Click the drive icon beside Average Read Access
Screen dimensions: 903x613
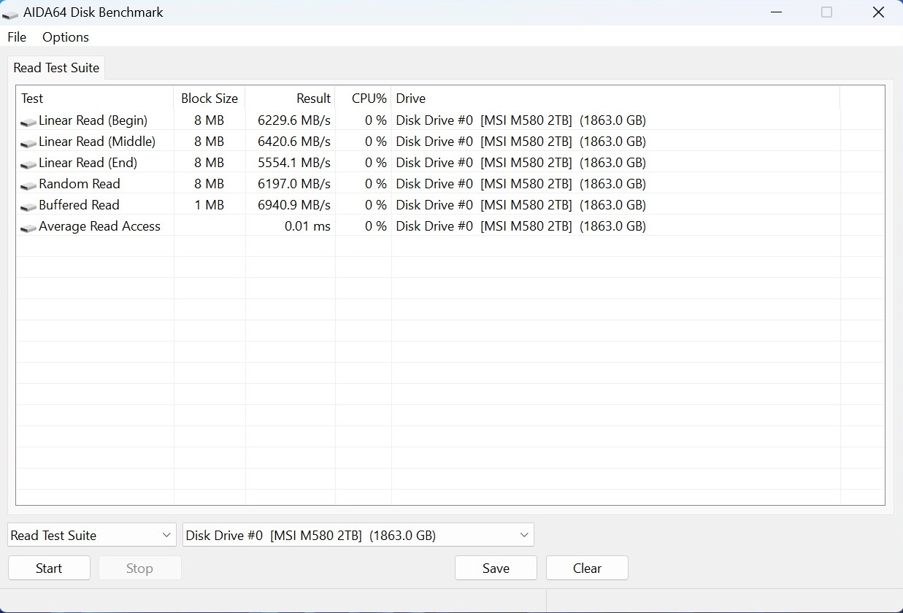click(28, 228)
